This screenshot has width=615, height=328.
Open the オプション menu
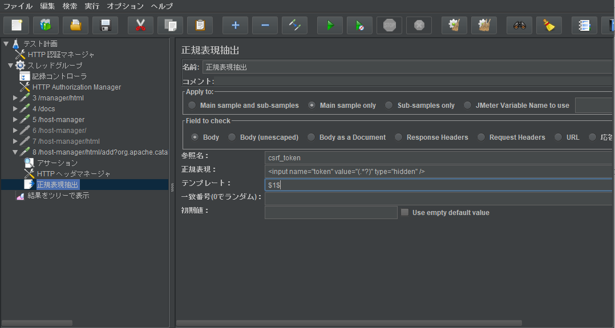125,6
